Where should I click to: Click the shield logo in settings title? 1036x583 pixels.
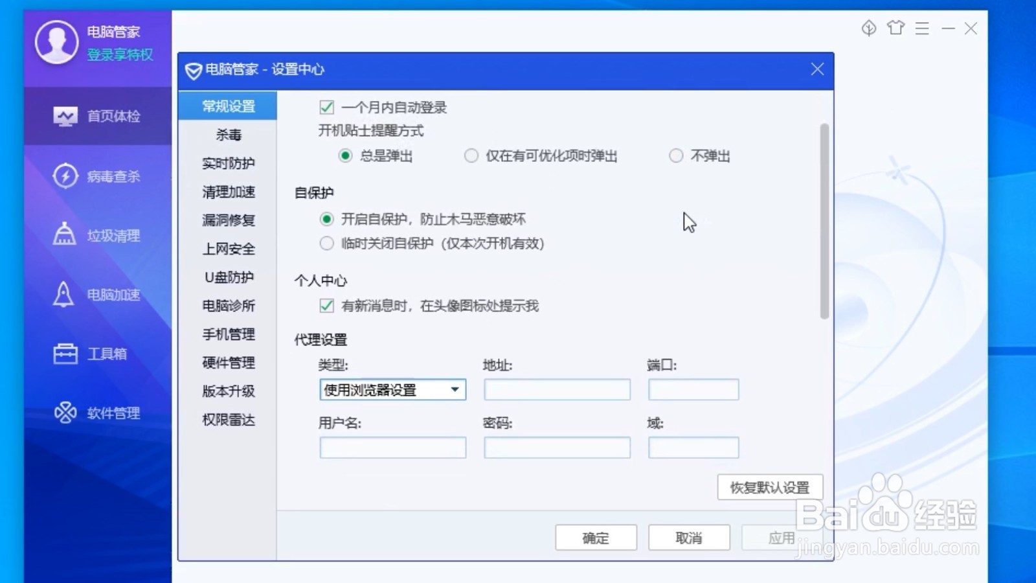193,71
